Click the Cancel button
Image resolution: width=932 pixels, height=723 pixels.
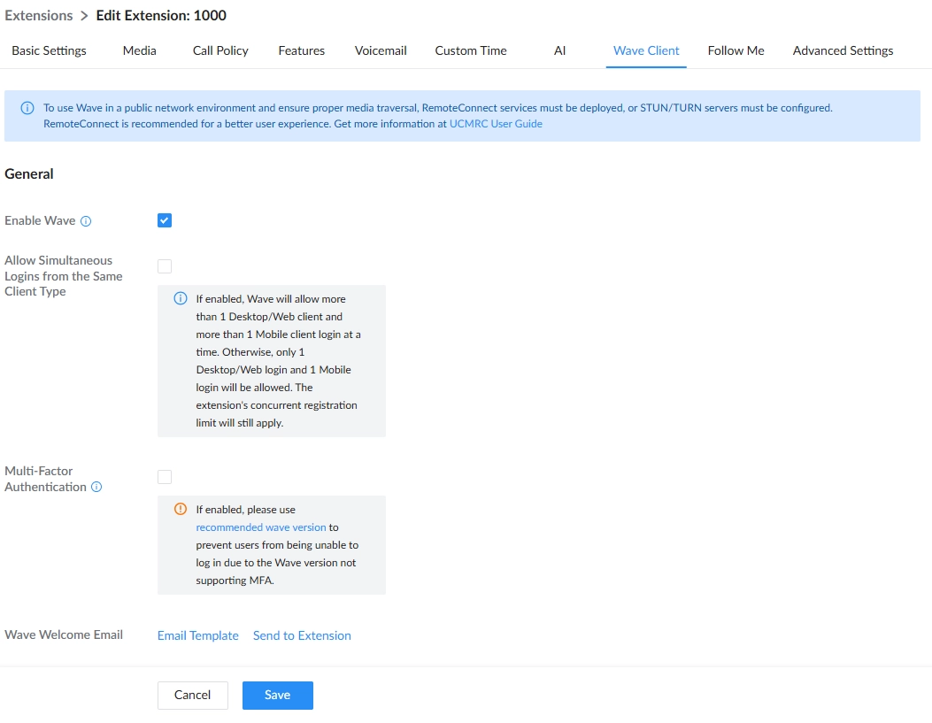(193, 695)
